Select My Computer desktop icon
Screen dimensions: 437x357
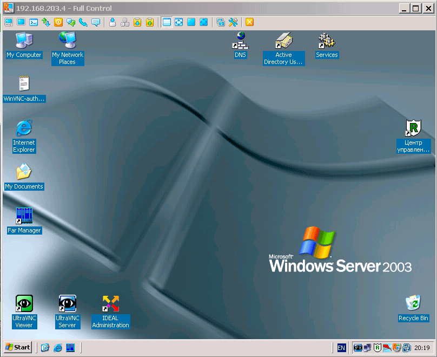click(24, 45)
